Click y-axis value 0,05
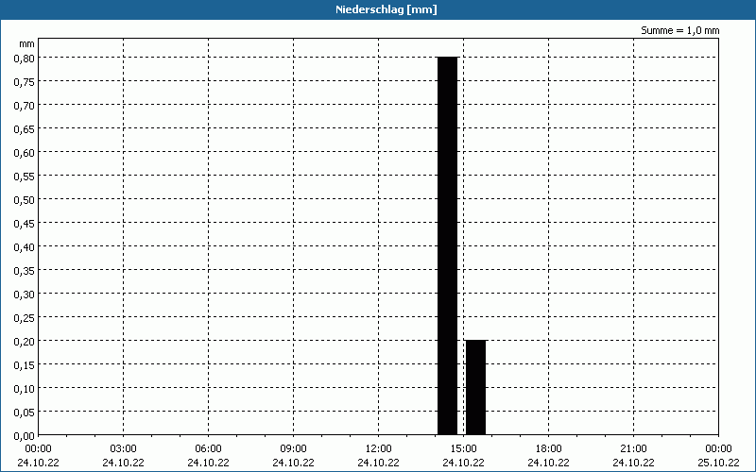This screenshot has height=472, width=756. tap(25, 413)
